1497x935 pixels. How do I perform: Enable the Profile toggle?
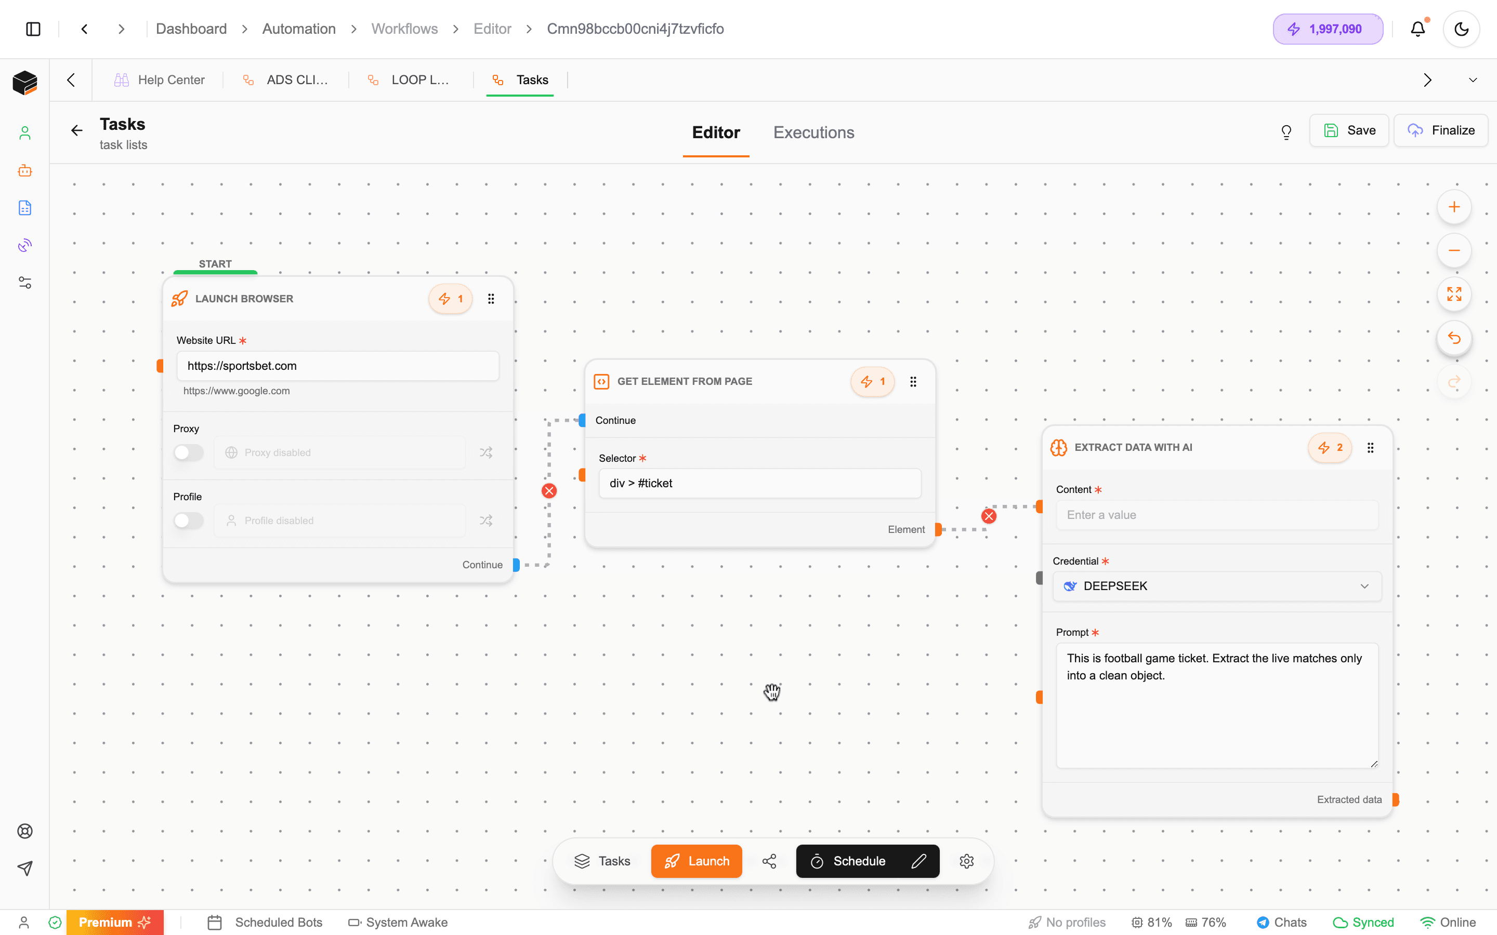tap(189, 520)
